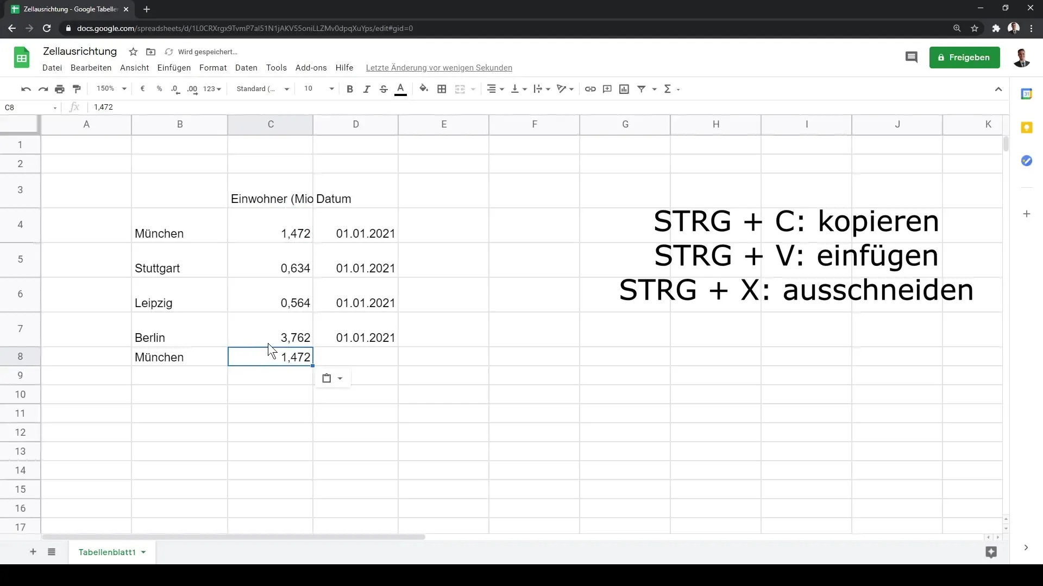Open horizontal align dropdown
The height and width of the screenshot is (586, 1043).
click(495, 89)
